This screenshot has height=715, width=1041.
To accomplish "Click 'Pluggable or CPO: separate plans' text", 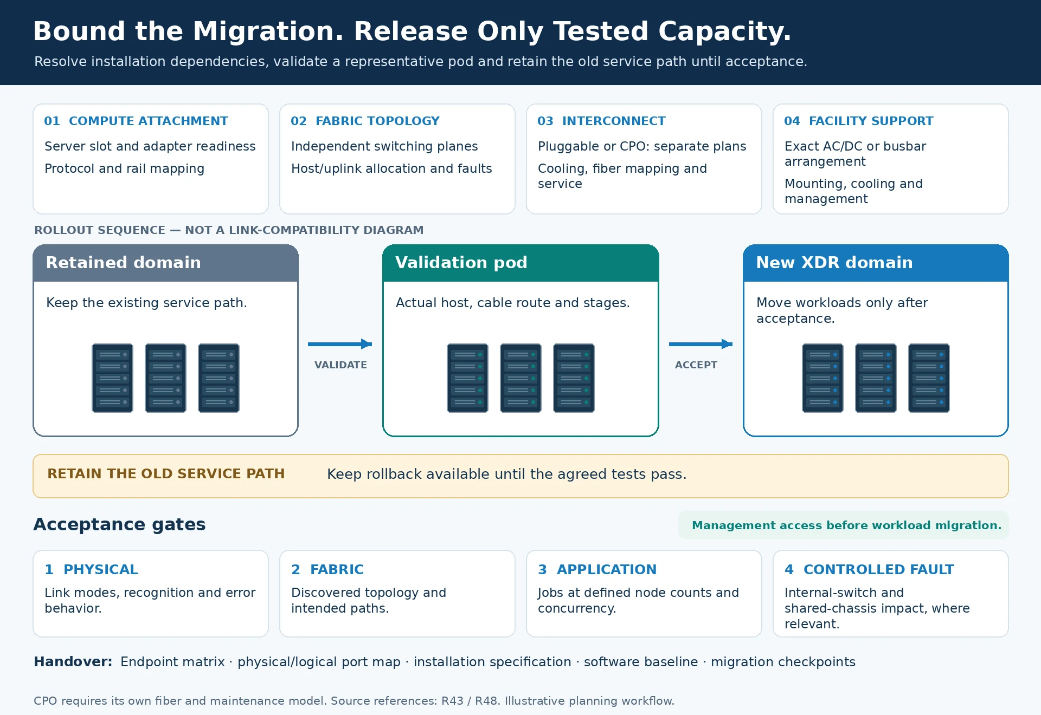I will coord(642,146).
